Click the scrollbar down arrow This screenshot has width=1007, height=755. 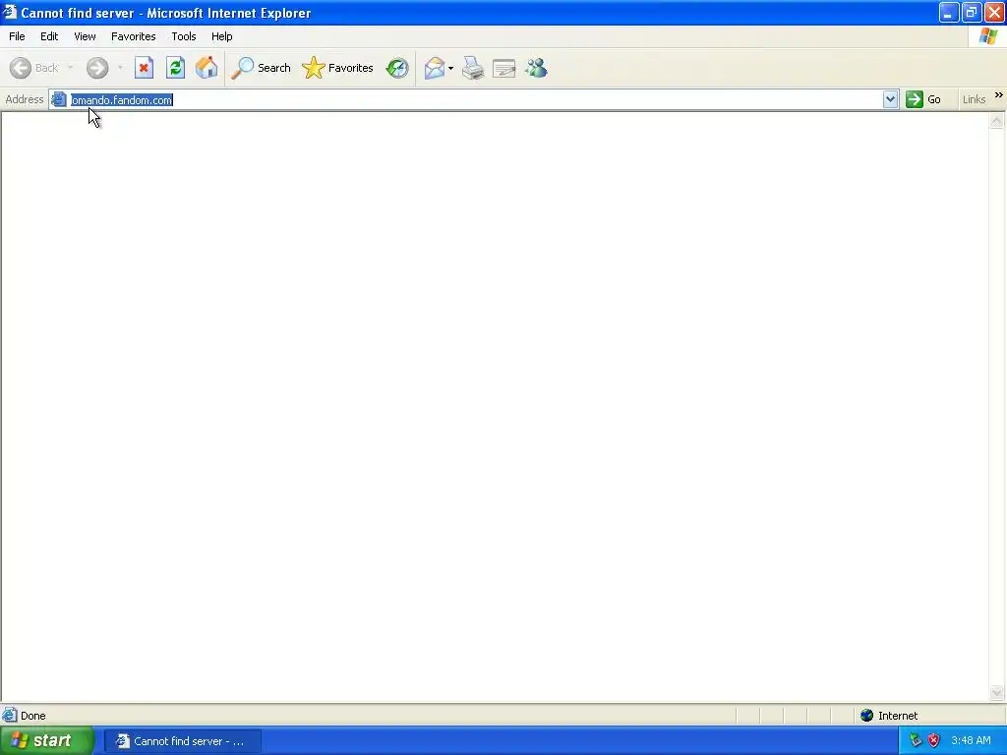click(x=997, y=693)
